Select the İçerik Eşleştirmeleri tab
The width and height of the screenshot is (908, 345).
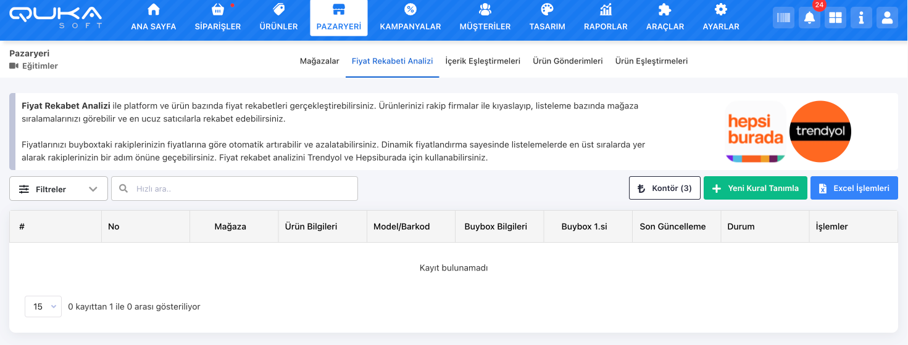tap(483, 61)
